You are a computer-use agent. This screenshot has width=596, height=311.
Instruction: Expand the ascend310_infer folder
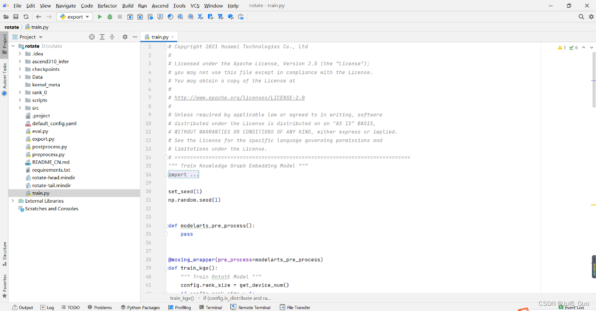pos(20,61)
